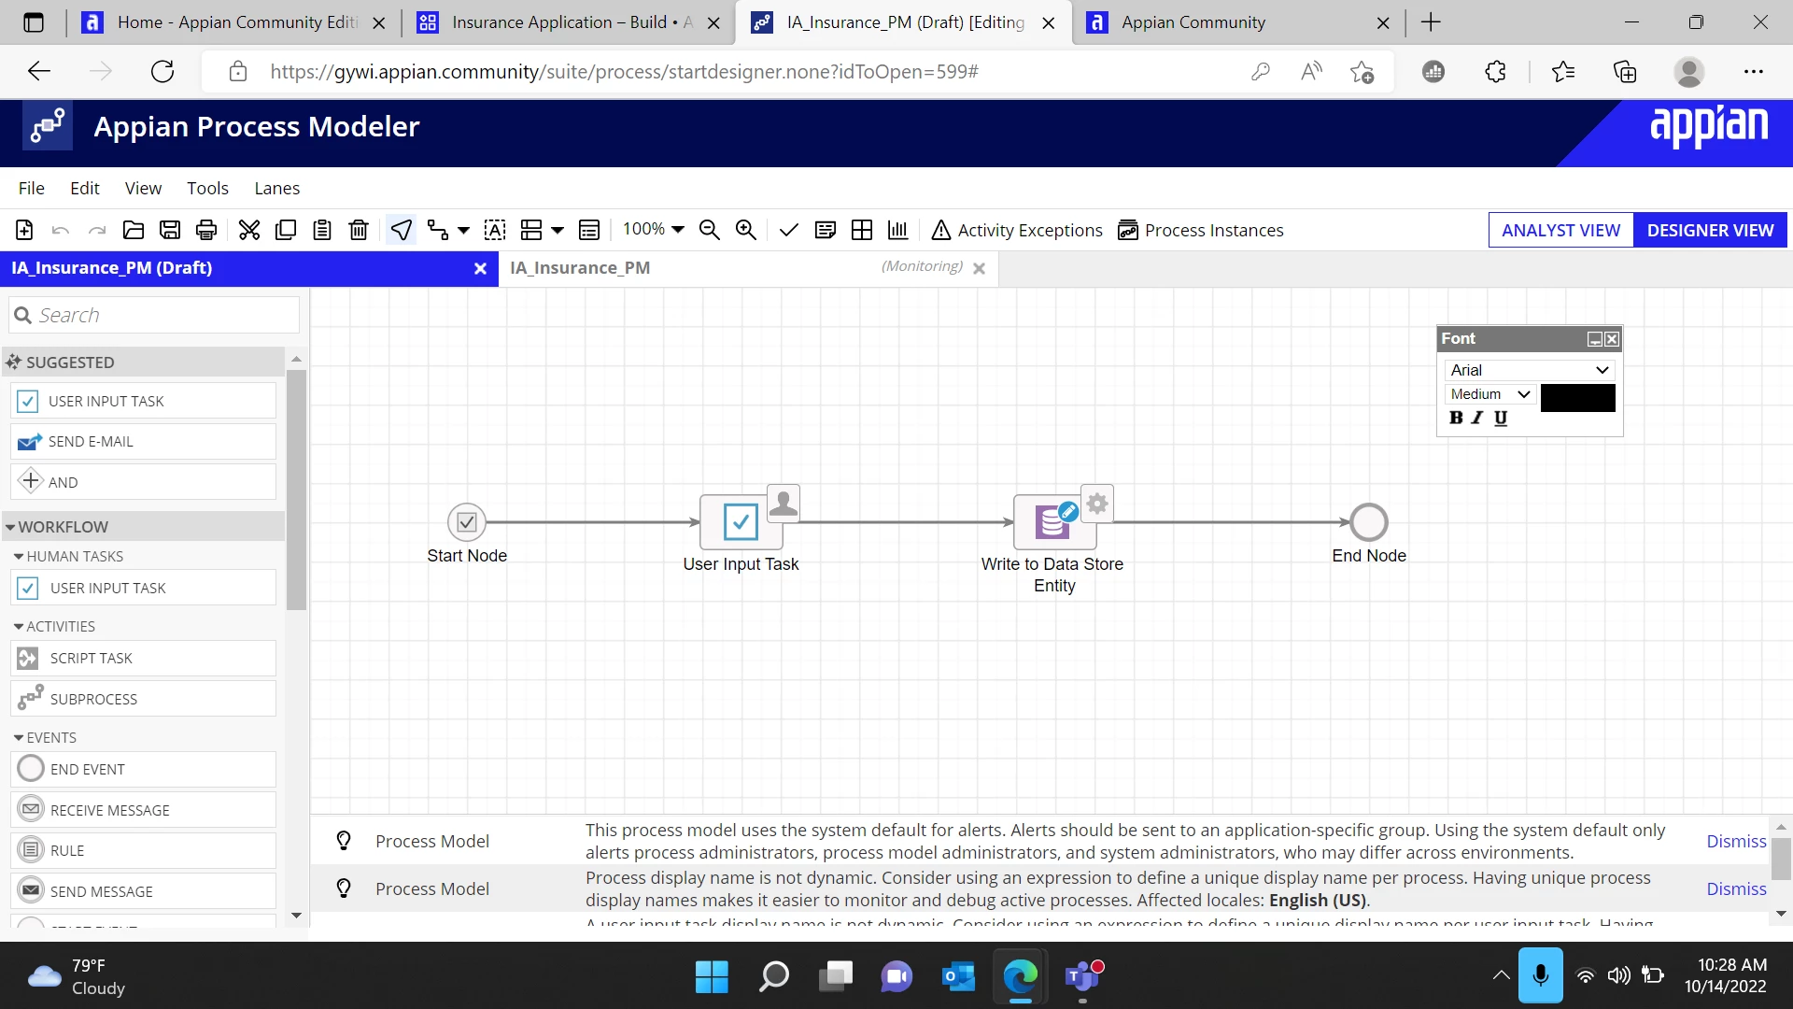
Task: Create a new process model
Action: tap(24, 230)
